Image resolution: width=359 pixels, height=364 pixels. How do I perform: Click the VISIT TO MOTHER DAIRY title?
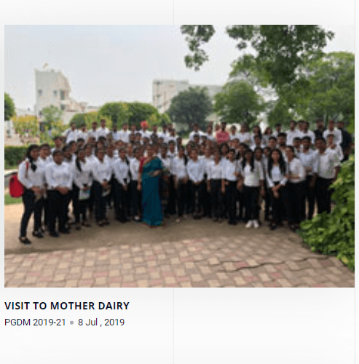point(67,306)
